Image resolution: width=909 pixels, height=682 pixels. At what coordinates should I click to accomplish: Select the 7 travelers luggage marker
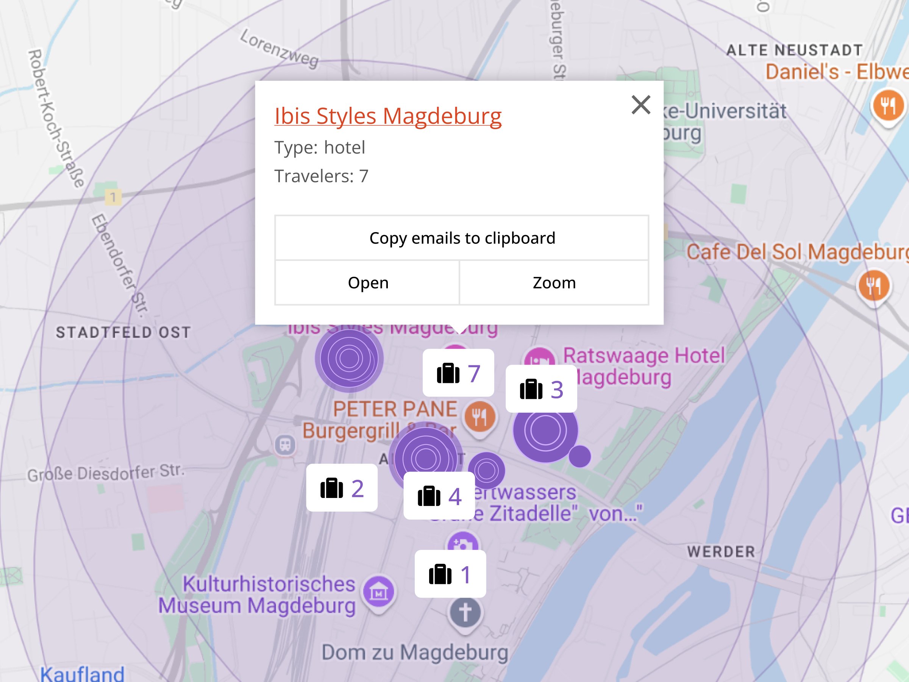coord(458,373)
